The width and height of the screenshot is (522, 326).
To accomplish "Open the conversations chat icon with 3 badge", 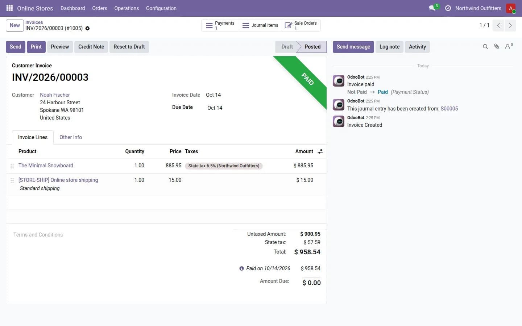I will point(433,8).
